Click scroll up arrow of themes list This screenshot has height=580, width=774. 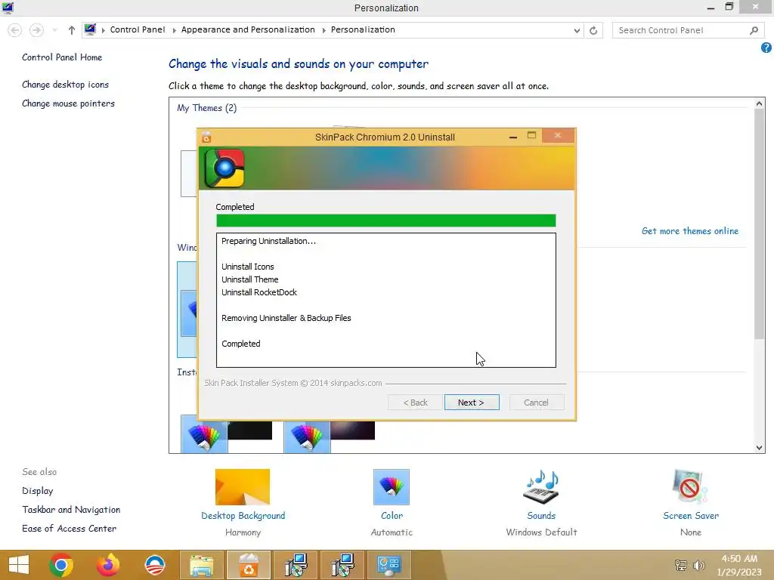[x=759, y=103]
